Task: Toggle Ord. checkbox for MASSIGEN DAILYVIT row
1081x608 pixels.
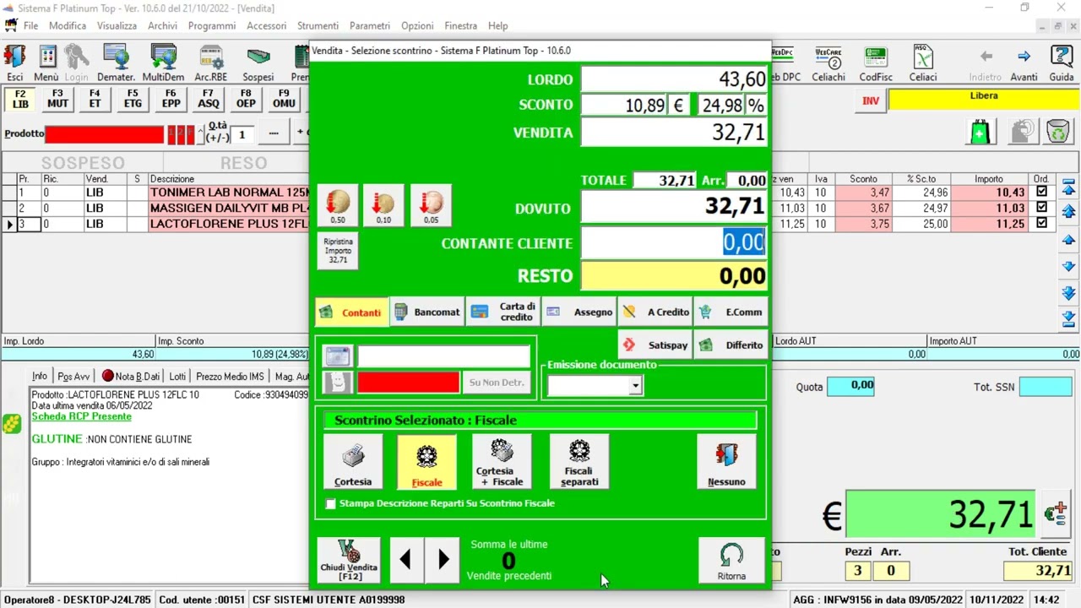Action: 1041,208
